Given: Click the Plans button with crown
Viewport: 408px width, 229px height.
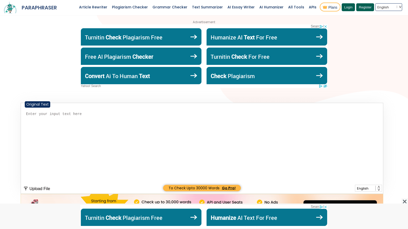Looking at the screenshot, I should [330, 7].
